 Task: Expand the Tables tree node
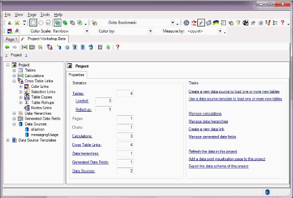(14, 70)
